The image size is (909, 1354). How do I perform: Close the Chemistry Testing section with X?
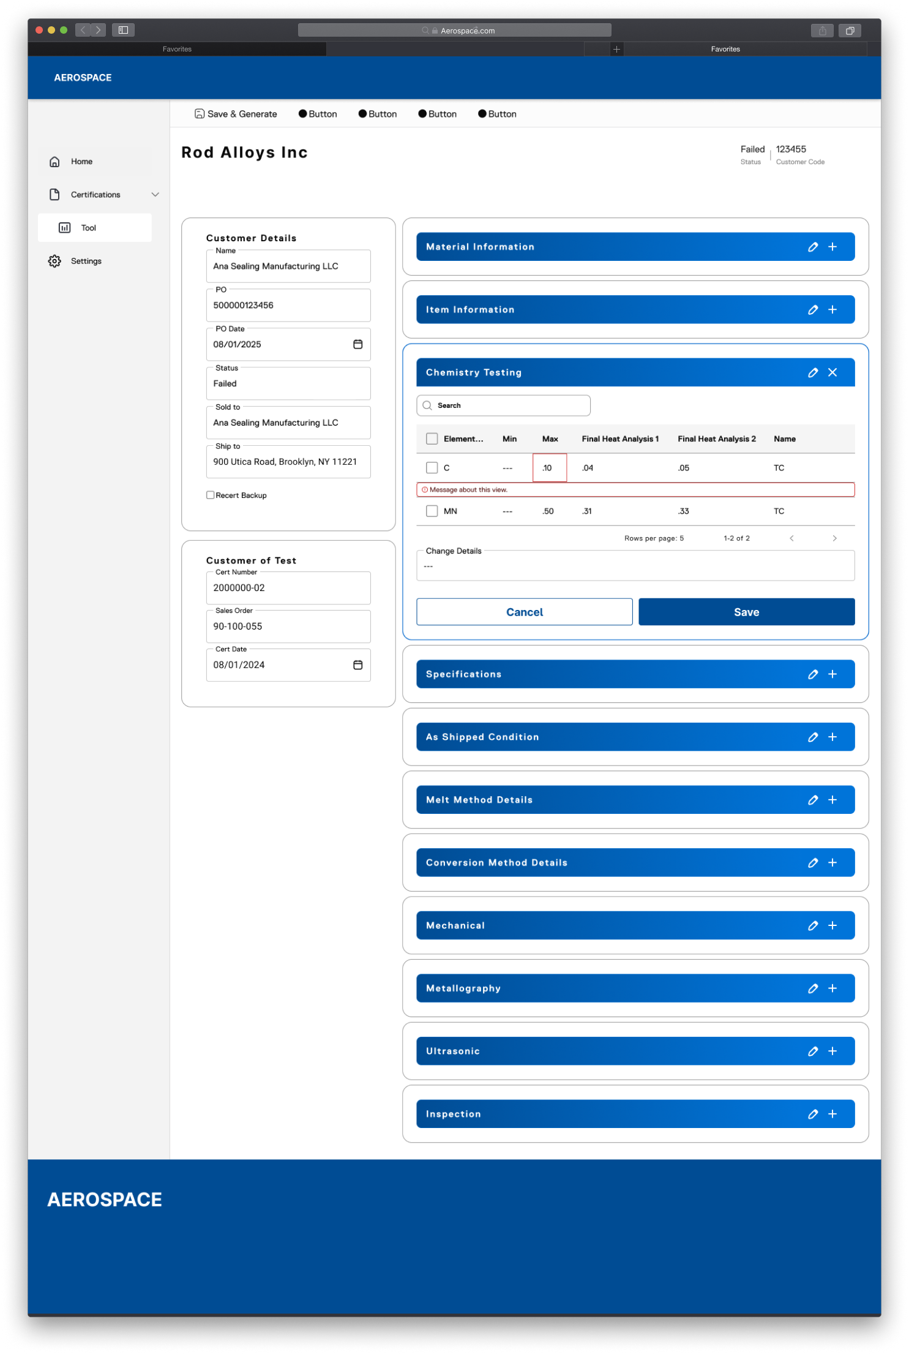point(832,372)
